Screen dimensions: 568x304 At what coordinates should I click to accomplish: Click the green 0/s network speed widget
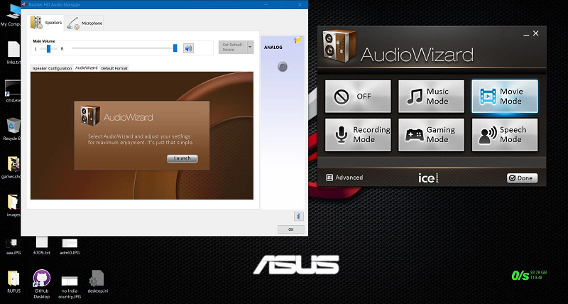coord(520,276)
